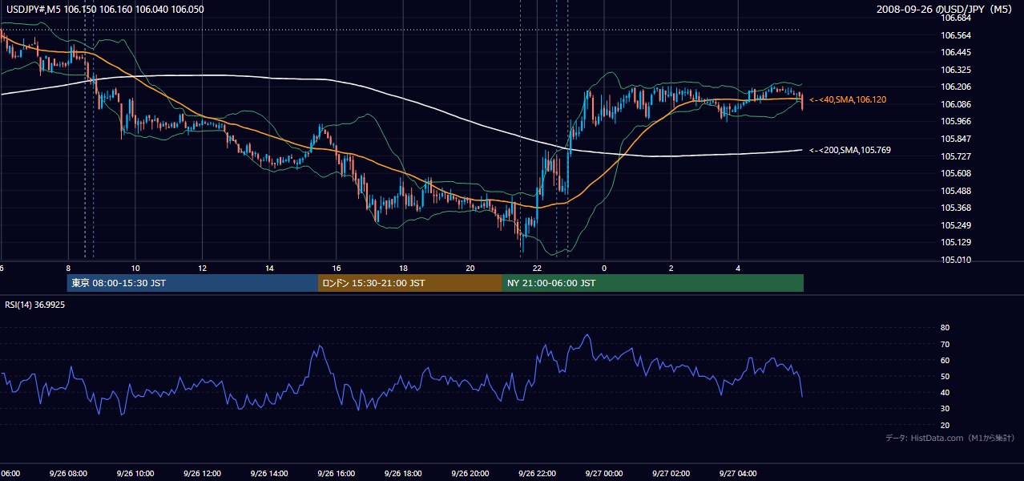Click the 40 SMA 106.120 label
This screenshot has width=1024, height=481.
[x=848, y=99]
